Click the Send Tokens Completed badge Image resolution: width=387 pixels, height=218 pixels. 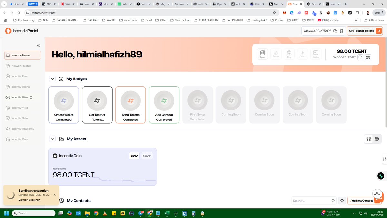click(x=131, y=105)
